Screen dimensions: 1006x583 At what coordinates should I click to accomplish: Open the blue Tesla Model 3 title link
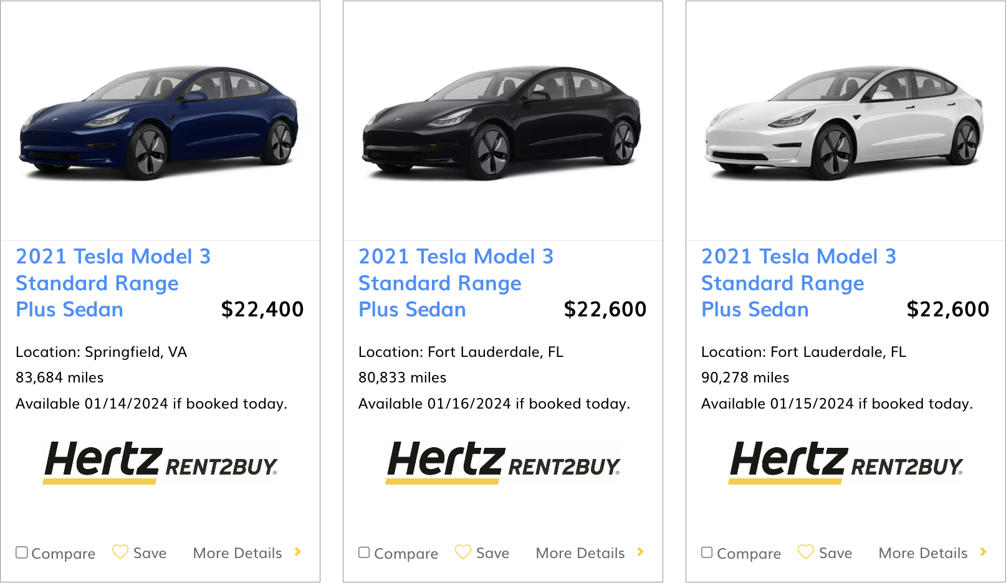[x=113, y=283]
